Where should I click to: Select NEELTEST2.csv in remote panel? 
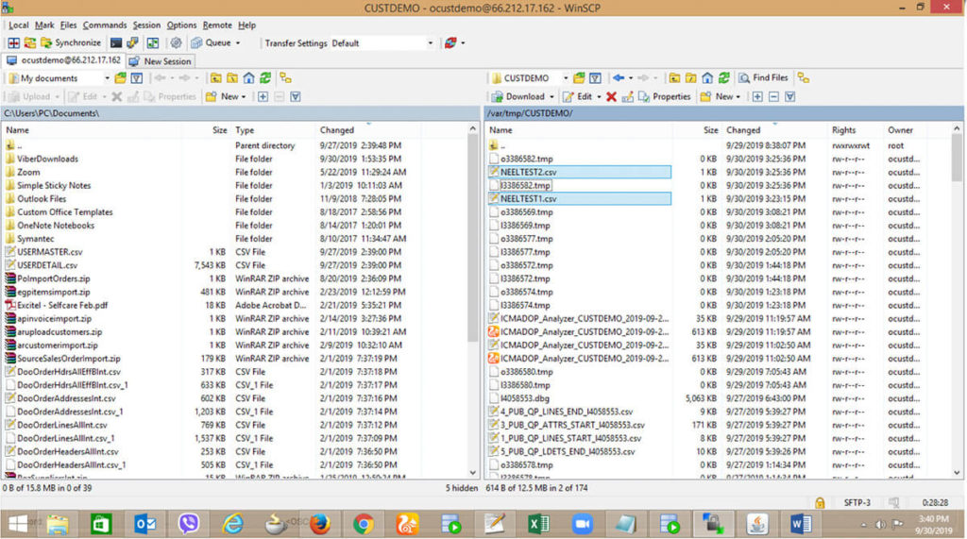[x=579, y=172]
